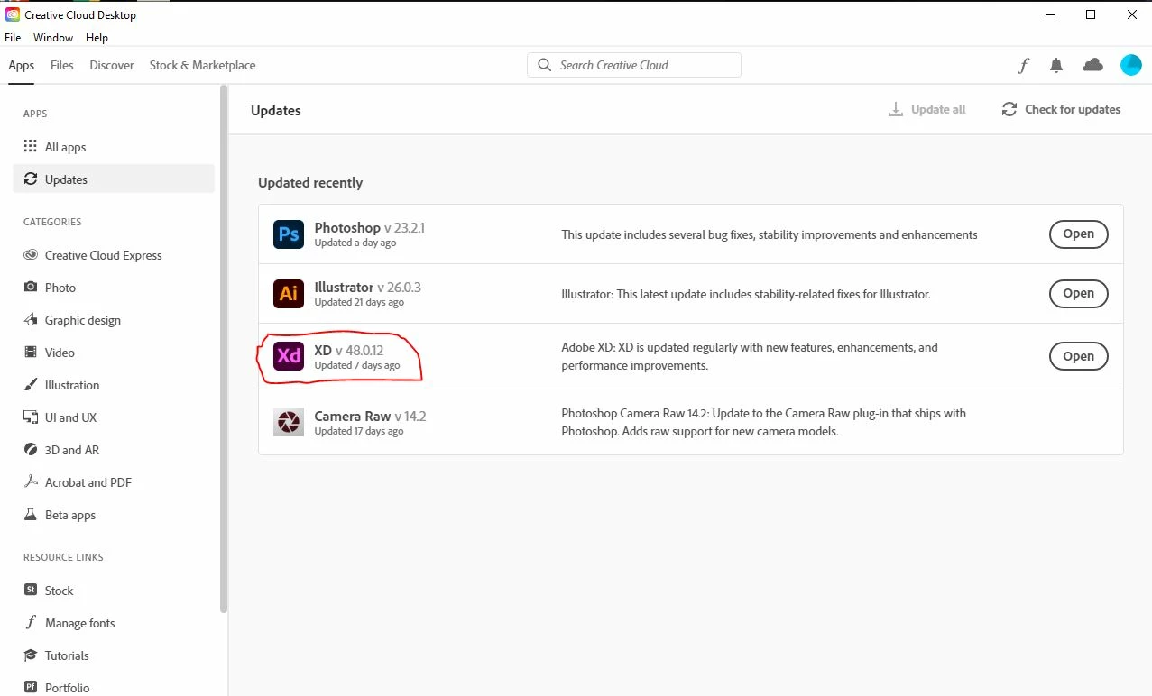The width and height of the screenshot is (1152, 696).
Task: Open the Beta apps category
Action: tap(114, 515)
